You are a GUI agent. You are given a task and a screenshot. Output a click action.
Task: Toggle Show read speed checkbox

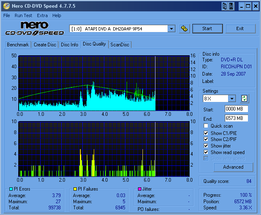click(x=206, y=152)
